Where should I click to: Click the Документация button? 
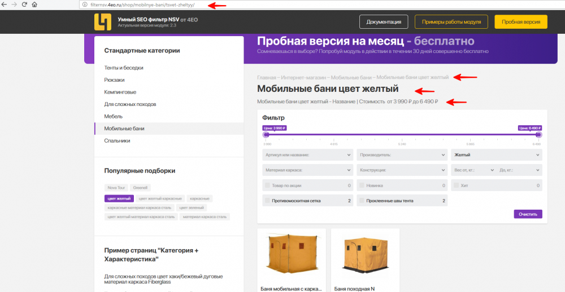click(x=383, y=22)
